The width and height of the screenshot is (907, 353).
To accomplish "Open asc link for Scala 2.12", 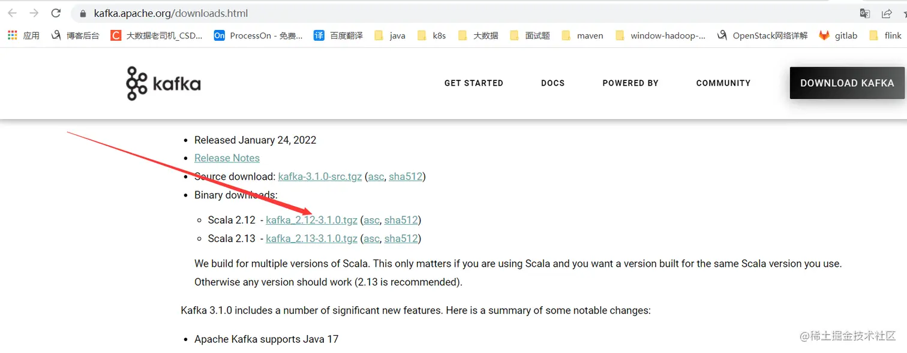I will 371,221.
